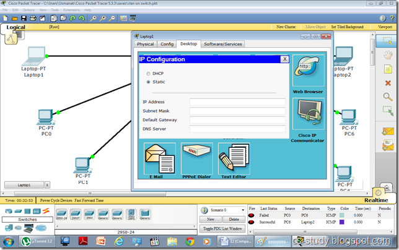Click the purple color swatch for PC6 row

coord(342,222)
